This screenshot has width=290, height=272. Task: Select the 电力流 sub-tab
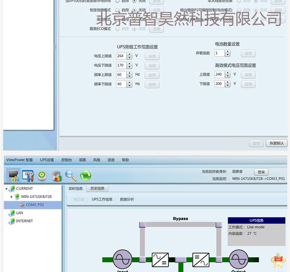click(79, 199)
